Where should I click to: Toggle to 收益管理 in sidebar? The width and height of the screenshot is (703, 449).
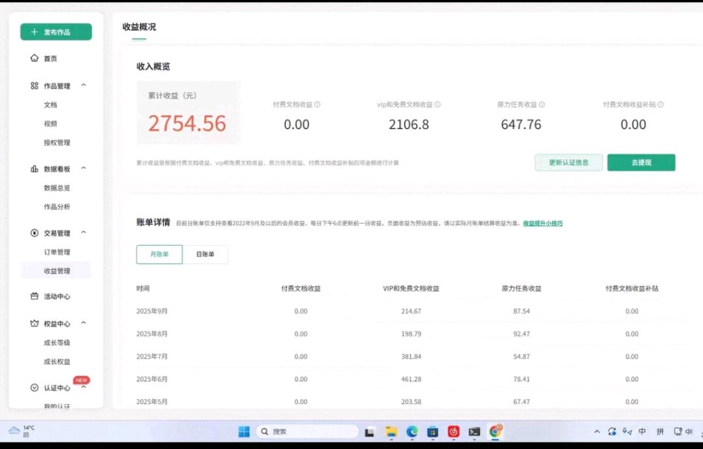click(55, 270)
